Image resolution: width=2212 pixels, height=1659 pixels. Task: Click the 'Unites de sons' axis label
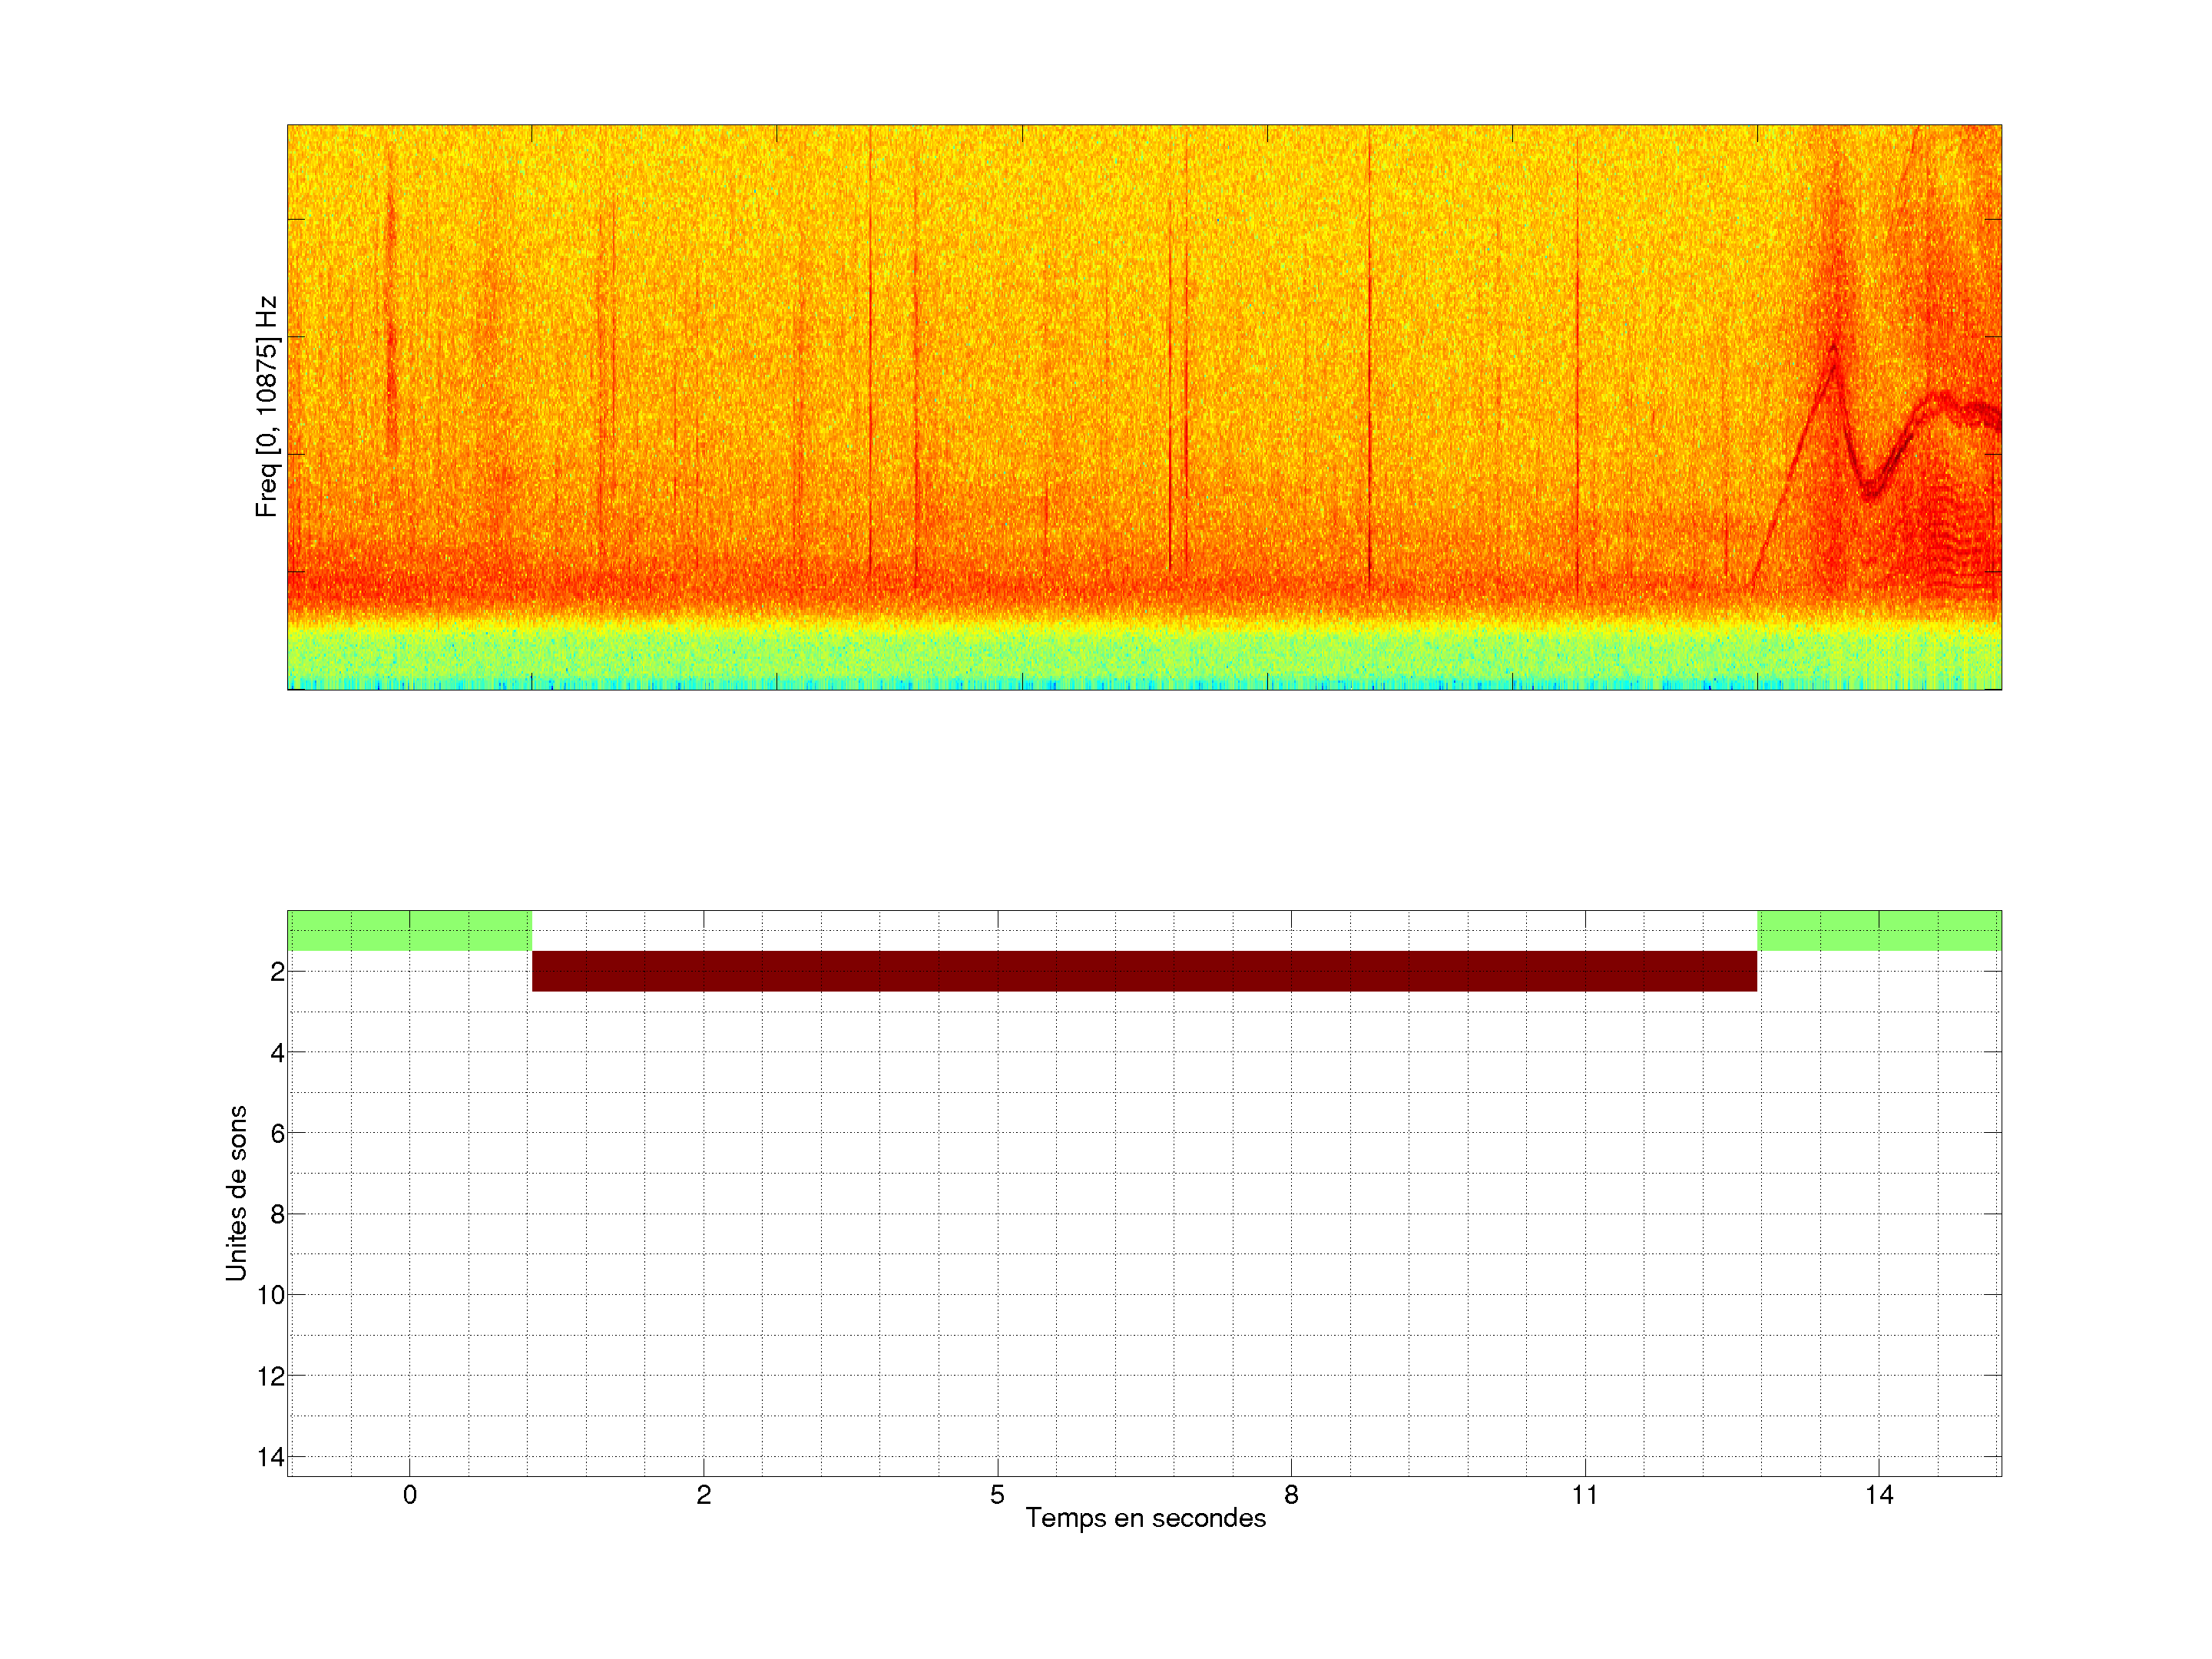(236, 1193)
